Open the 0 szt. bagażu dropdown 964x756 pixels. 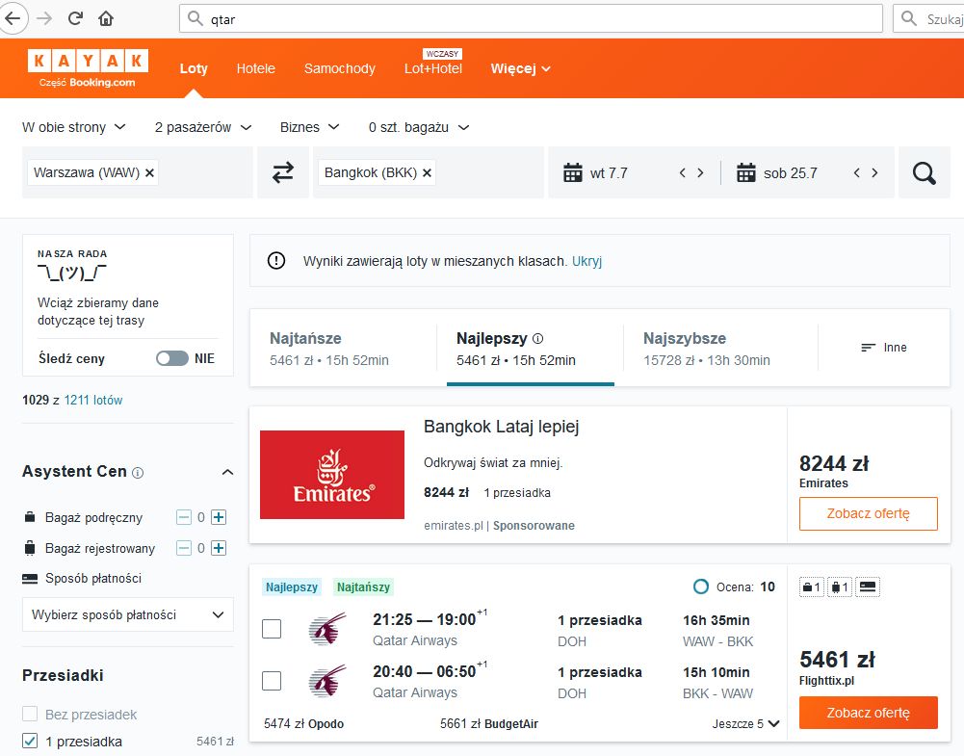(419, 127)
